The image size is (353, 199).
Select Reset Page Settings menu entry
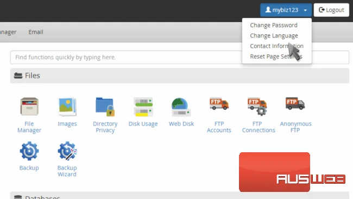click(276, 57)
